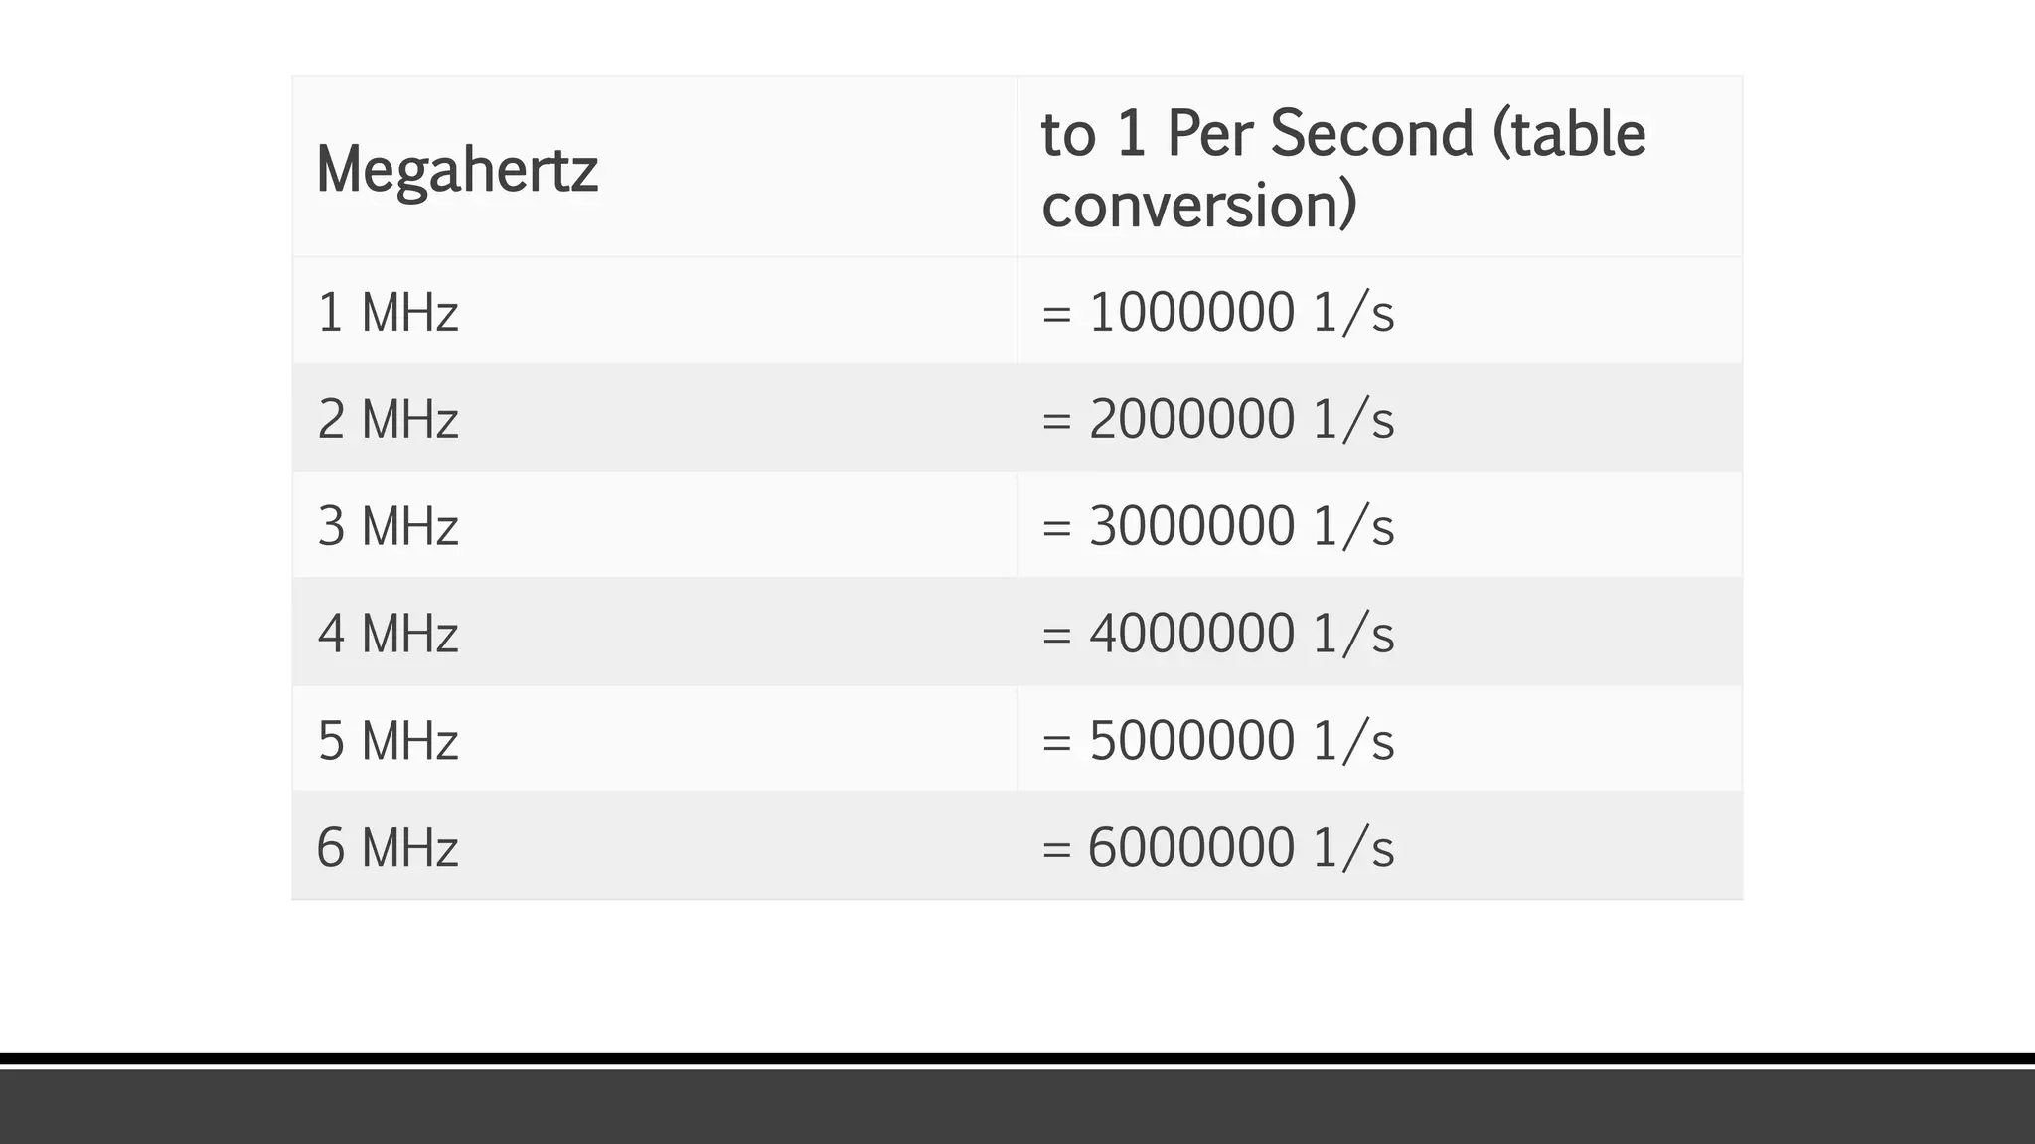The width and height of the screenshot is (2035, 1144).
Task: Click the value 6000000 in the table
Action: click(1191, 848)
